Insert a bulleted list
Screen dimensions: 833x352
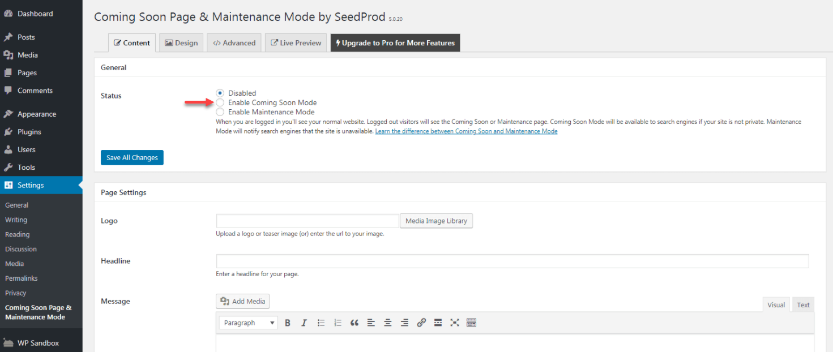coord(321,323)
